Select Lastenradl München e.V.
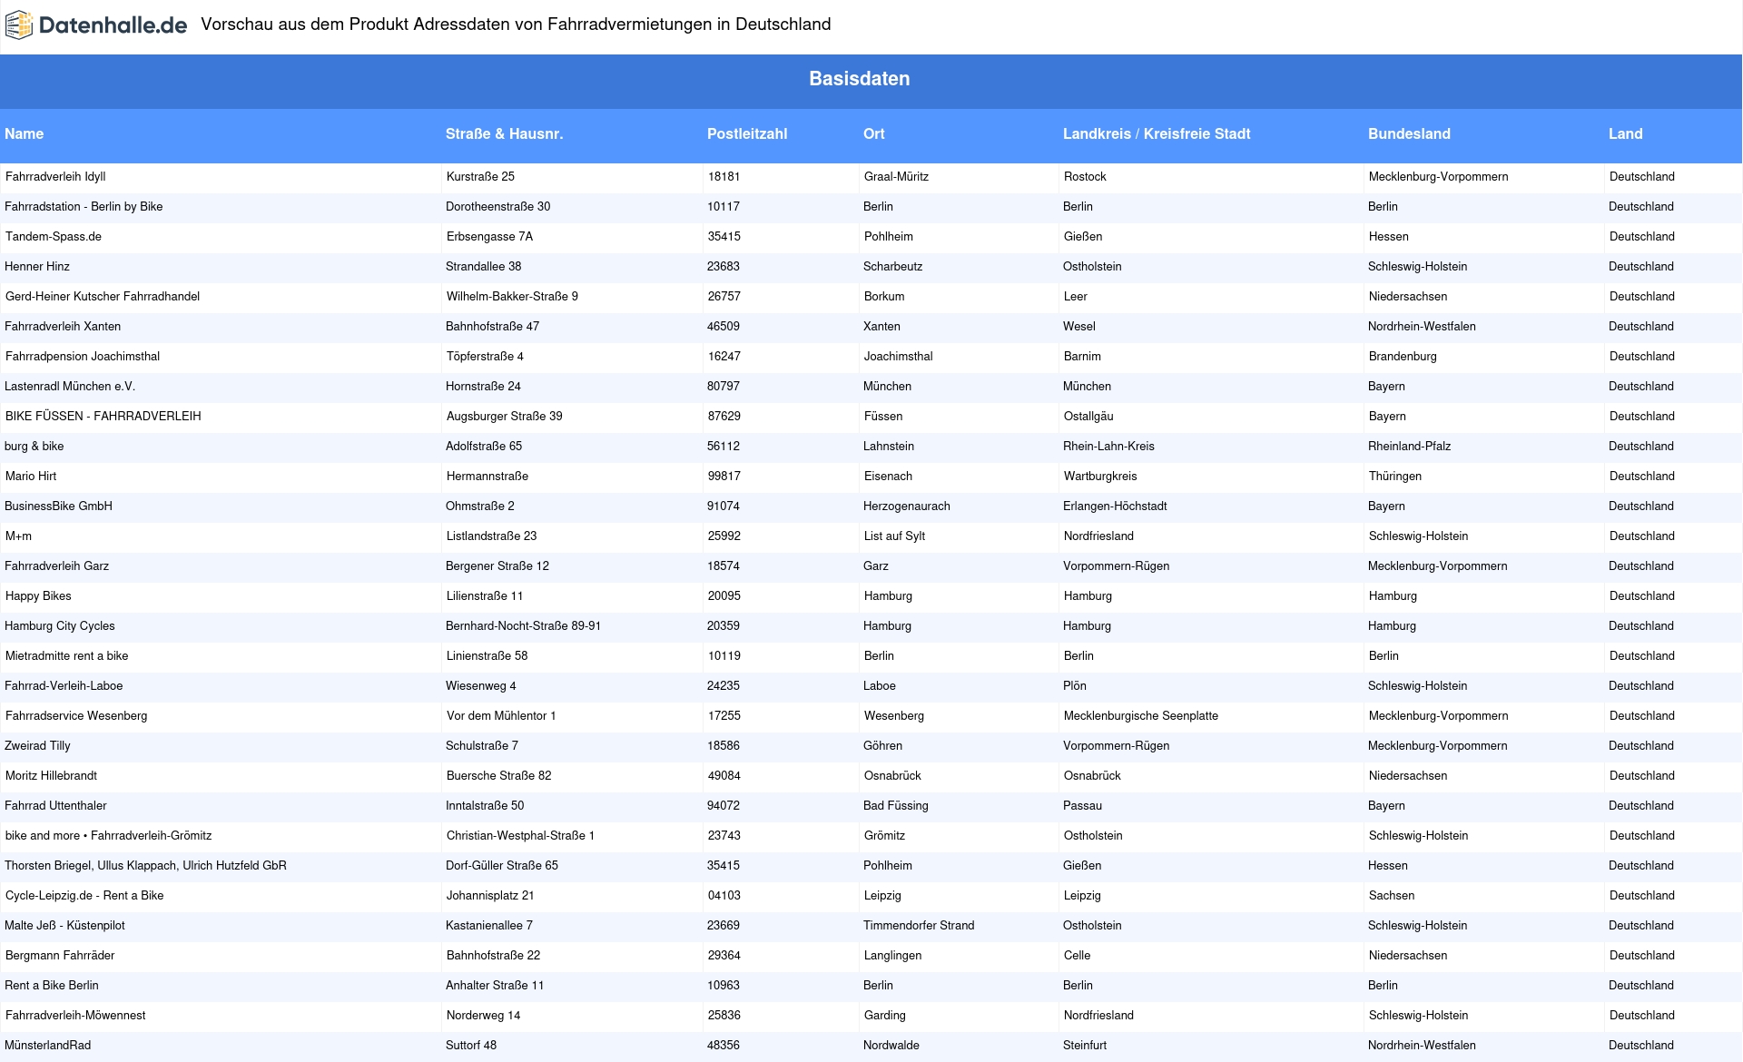 [70, 387]
